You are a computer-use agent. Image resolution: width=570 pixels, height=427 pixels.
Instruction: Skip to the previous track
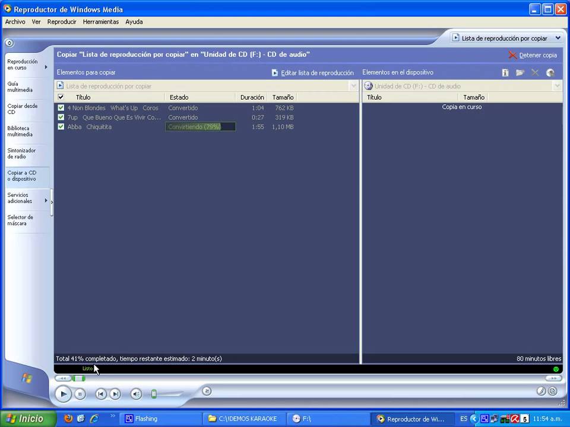[x=101, y=394]
